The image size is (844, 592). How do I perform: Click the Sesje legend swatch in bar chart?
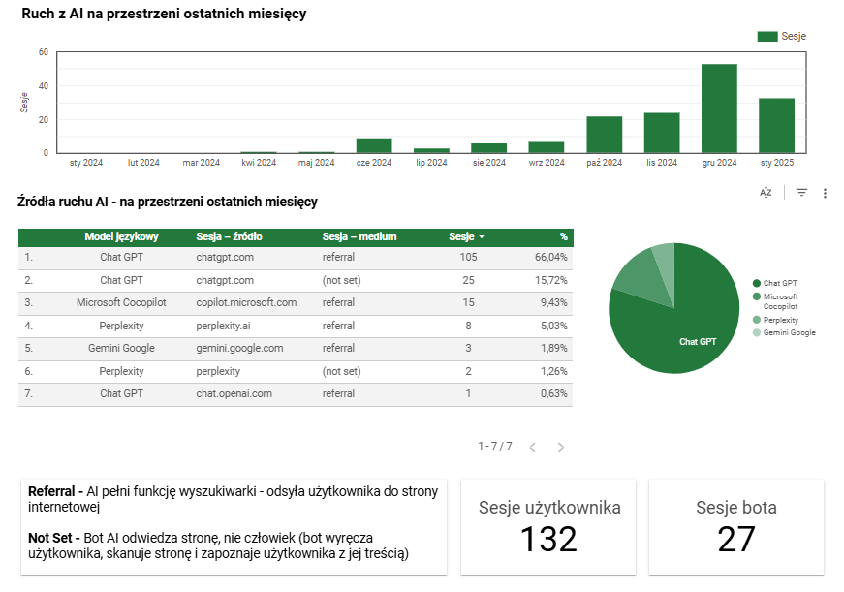pyautogui.click(x=767, y=36)
